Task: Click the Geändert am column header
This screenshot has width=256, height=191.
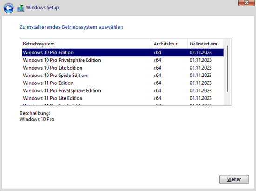Action: click(x=205, y=44)
